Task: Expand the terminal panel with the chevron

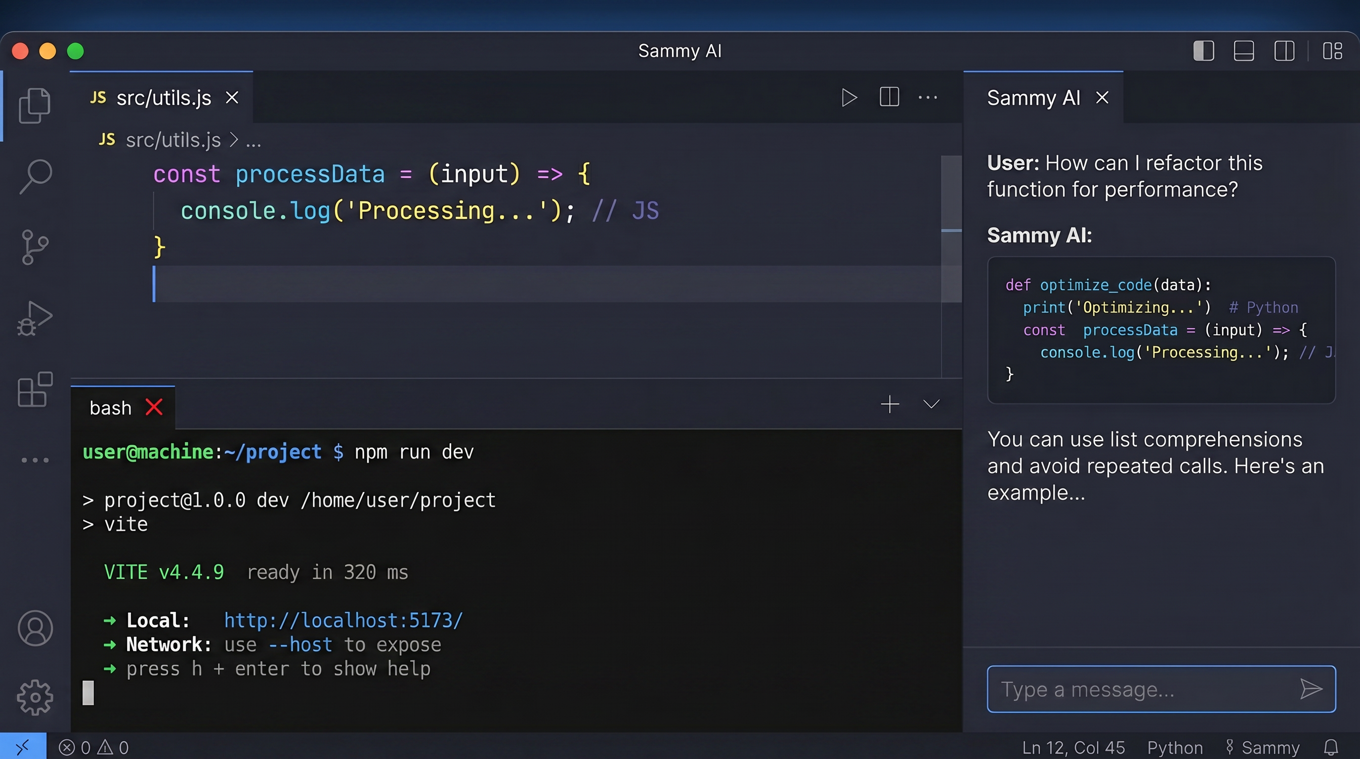Action: [931, 404]
